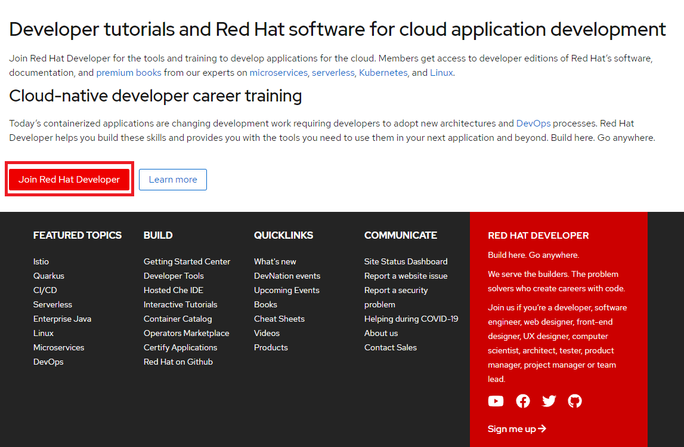Click Sign me up in the red panel
The width and height of the screenshot is (684, 447).
pos(512,428)
